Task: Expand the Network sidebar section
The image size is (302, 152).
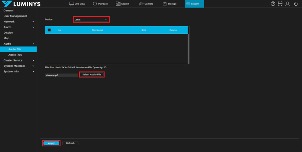Action: pos(18,21)
